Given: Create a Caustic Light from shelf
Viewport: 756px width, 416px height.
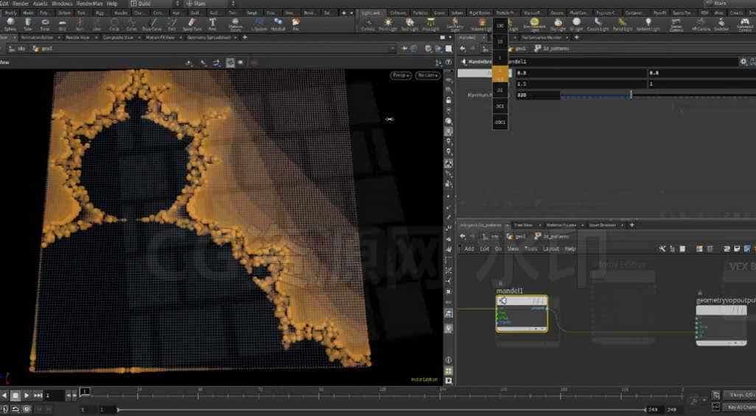Looking at the screenshot, I should 598,24.
